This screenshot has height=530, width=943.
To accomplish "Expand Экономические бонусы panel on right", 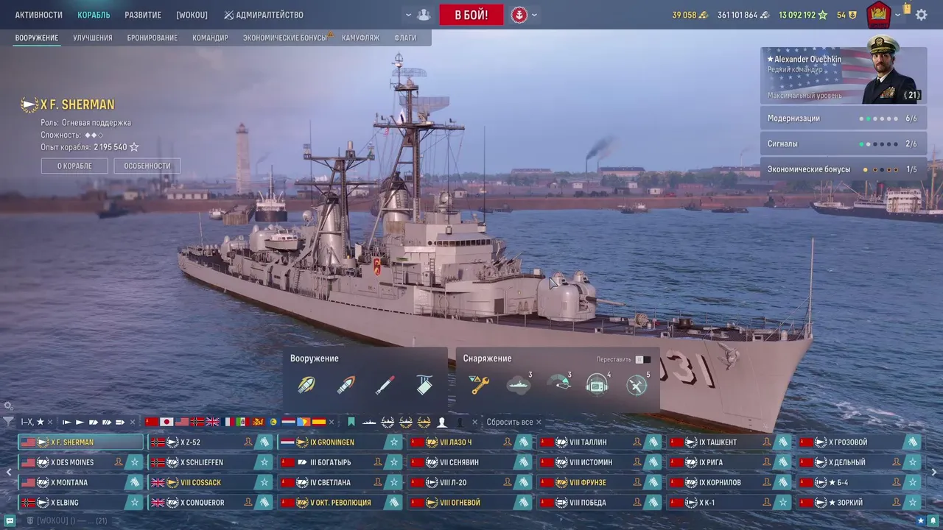I will click(x=843, y=169).
